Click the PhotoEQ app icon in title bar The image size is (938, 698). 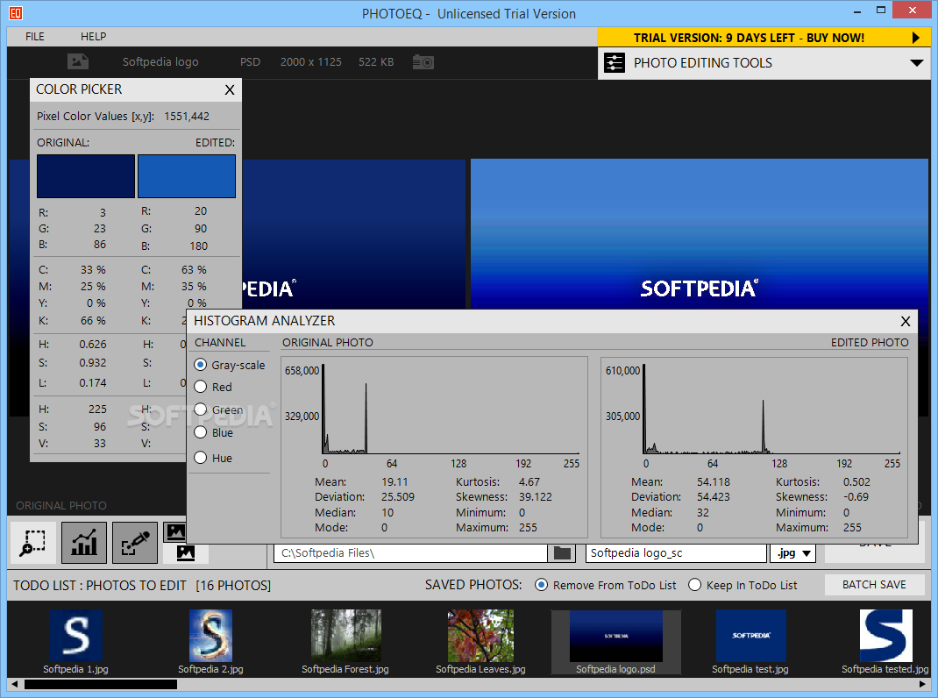point(16,12)
